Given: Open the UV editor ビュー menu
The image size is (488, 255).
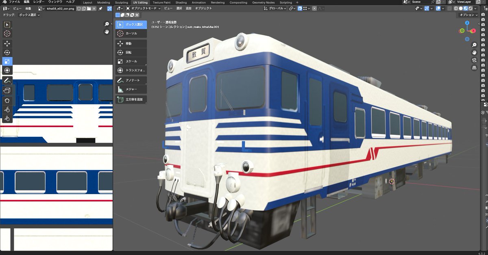Looking at the screenshot, I should (x=17, y=9).
